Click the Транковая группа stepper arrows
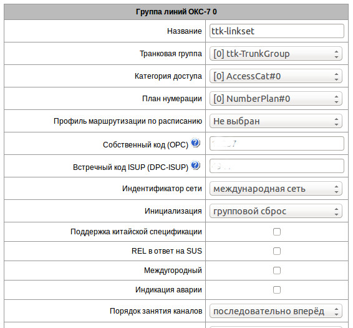Image resolution: width=353 pixels, height=328 pixels. coord(336,54)
